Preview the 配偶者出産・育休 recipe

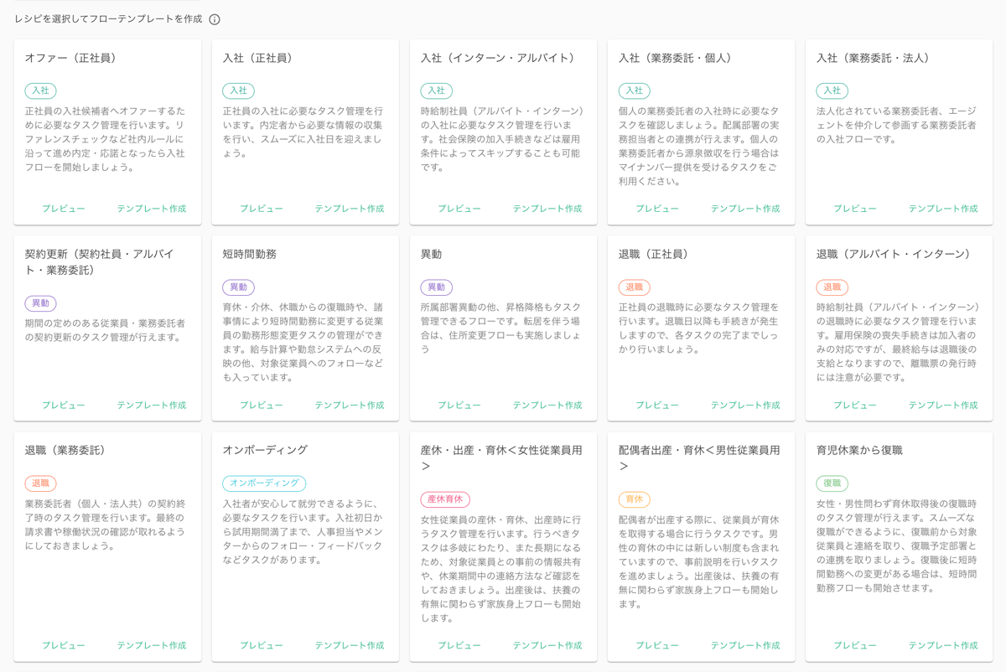pyautogui.click(x=657, y=646)
